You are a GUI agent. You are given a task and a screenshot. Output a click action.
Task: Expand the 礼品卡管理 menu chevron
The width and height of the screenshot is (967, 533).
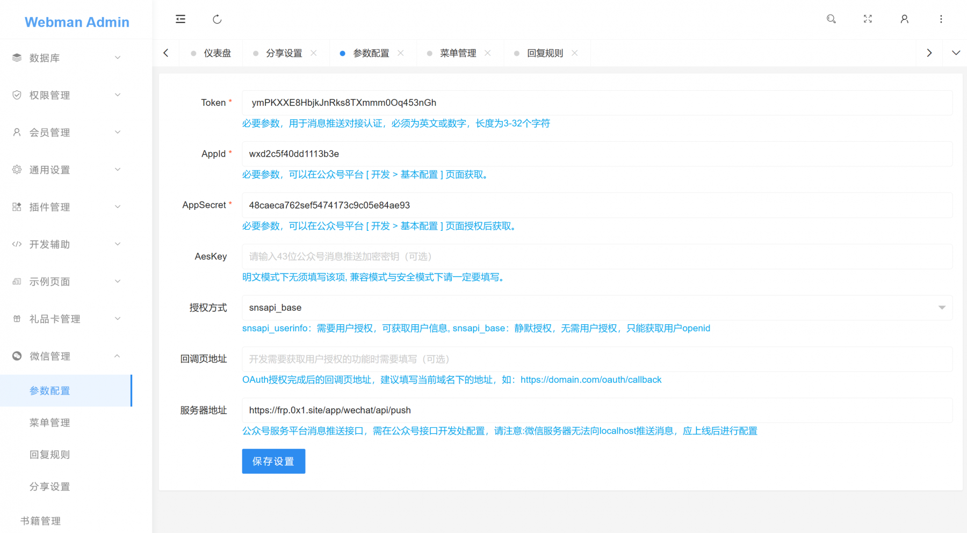tap(118, 319)
